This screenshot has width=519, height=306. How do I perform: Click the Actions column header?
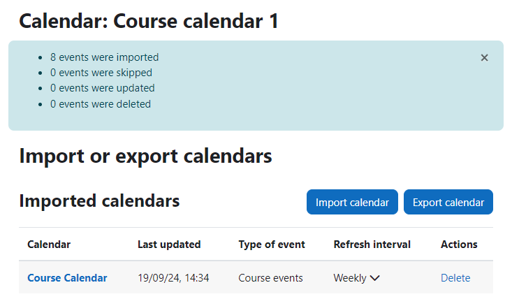coord(459,245)
